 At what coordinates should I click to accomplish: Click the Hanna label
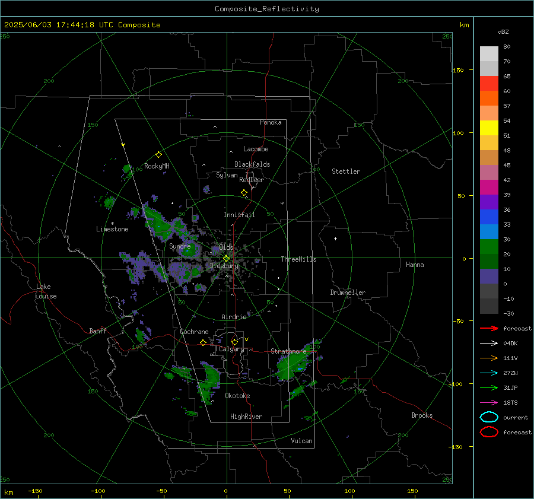point(415,265)
